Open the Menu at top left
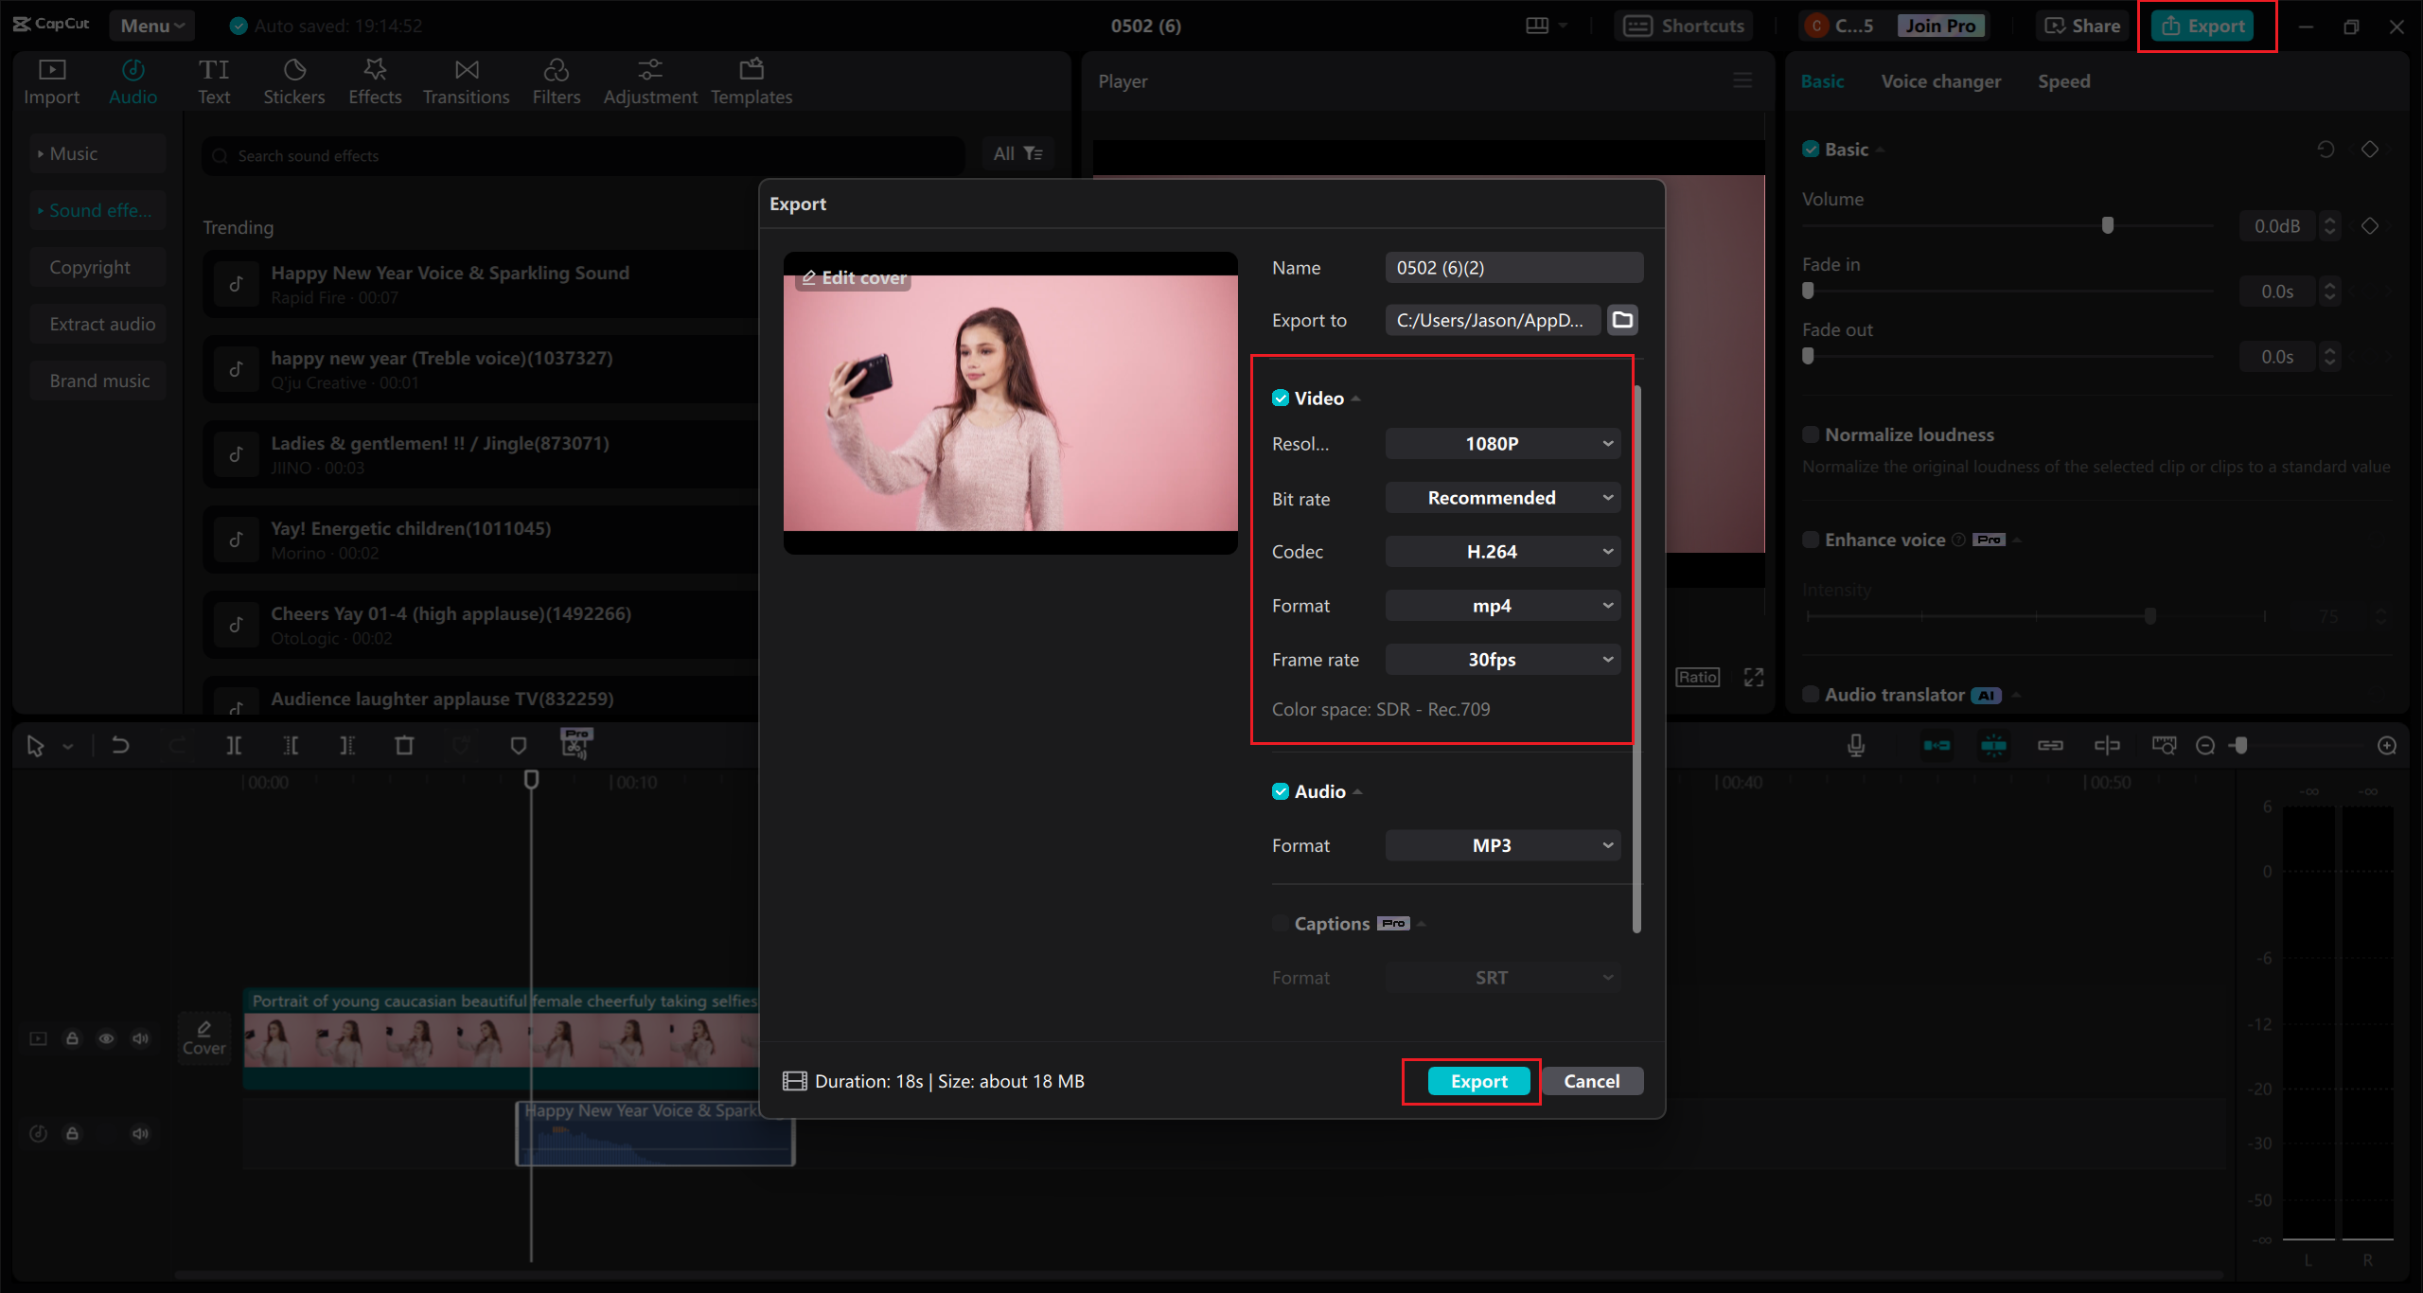 tap(151, 26)
